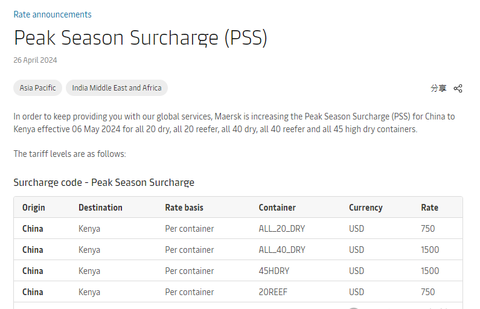Click the 26 April 2024 publication date
This screenshot has width=480, height=309.
pyautogui.click(x=35, y=60)
